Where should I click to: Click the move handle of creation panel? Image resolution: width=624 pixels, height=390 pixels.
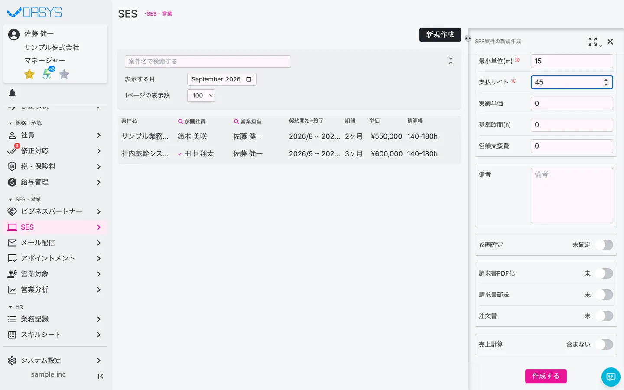point(468,38)
